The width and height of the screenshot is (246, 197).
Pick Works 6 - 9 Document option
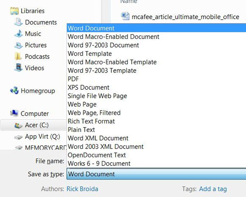click(x=99, y=164)
